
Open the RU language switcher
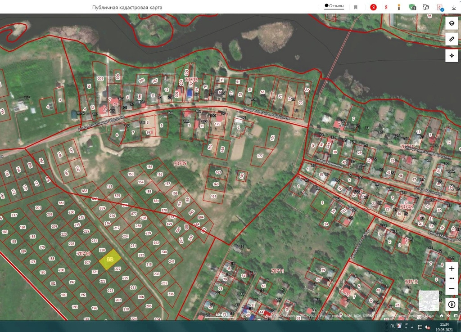point(393,326)
